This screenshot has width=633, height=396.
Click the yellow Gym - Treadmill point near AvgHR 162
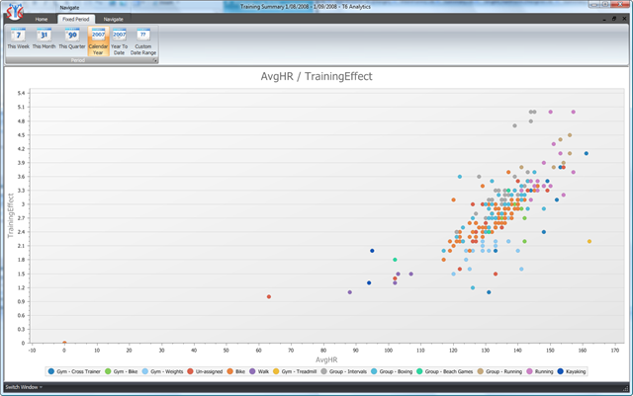tap(589, 241)
